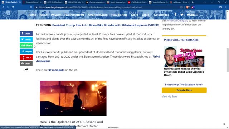Expand the MORE hamburger menu

(x=193, y=15)
